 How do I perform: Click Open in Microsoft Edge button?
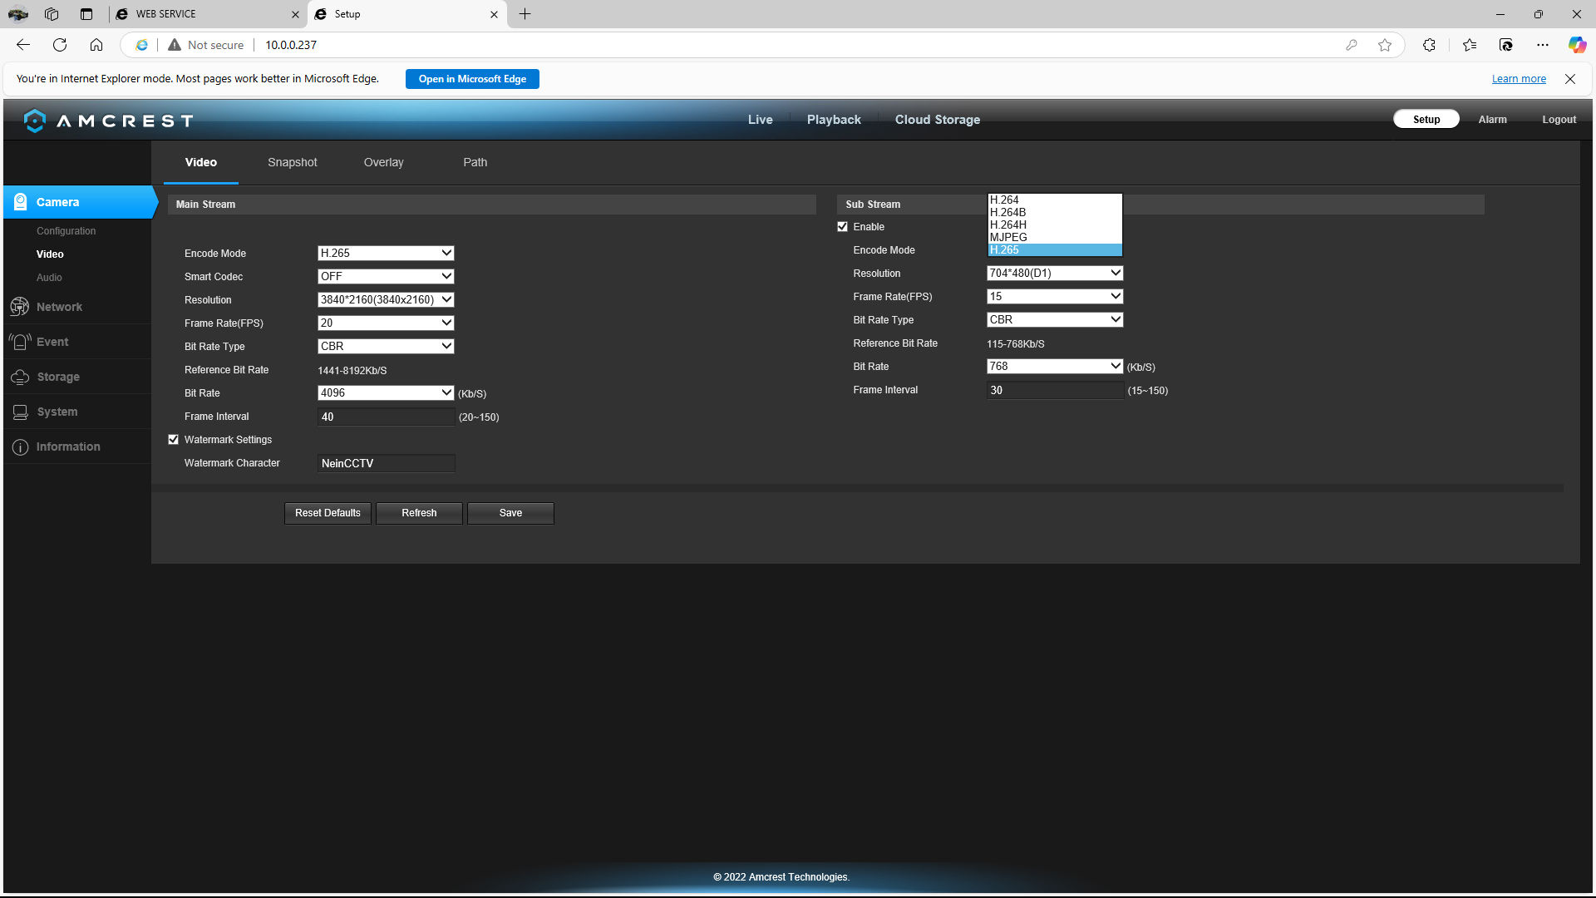(x=472, y=79)
